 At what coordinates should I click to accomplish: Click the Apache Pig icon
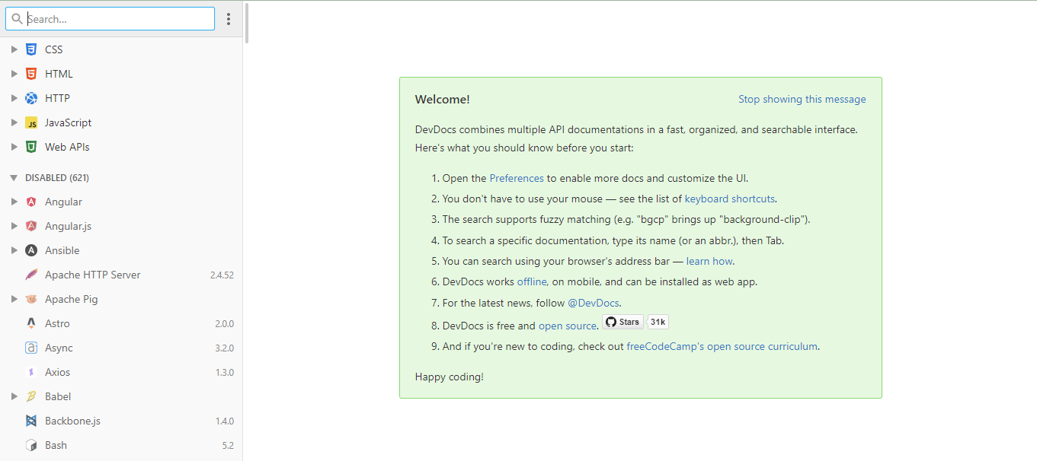coord(31,299)
